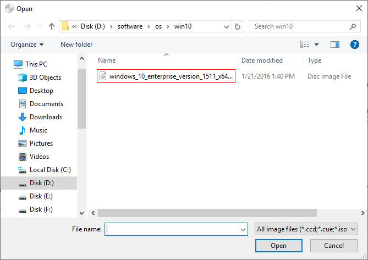Screen dimensions: 368x260
Task: Open Disk (E:) in navigation pane
Action: pos(41,196)
